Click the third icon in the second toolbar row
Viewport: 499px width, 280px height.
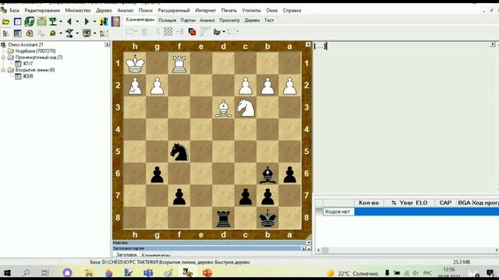30,33
